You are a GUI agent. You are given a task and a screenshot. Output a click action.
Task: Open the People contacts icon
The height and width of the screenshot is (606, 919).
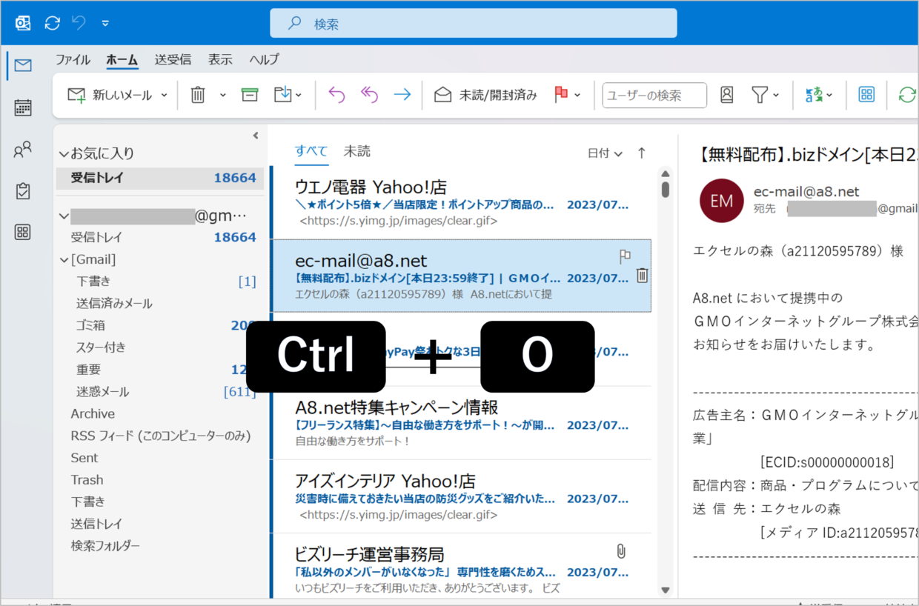coord(23,150)
